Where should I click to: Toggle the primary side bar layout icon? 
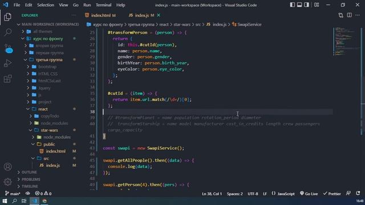[x=293, y=5]
